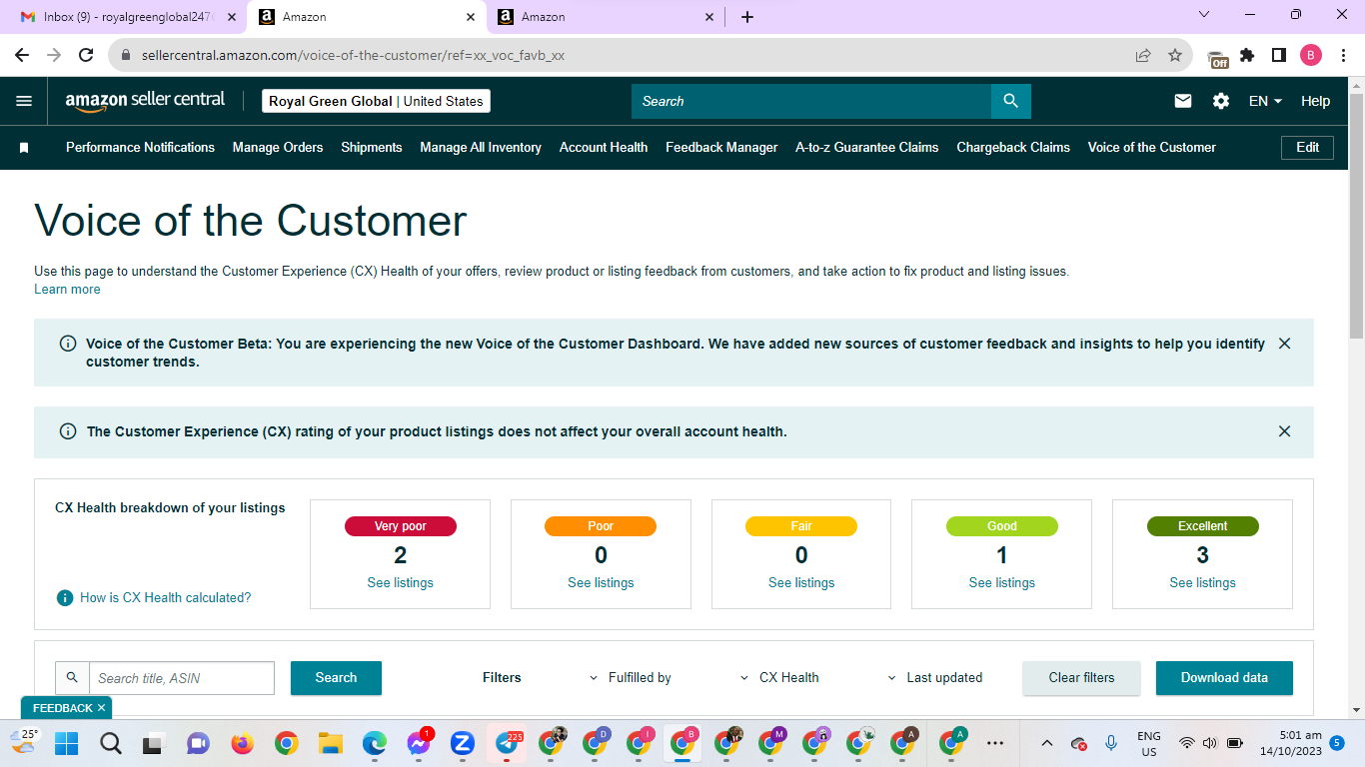The width and height of the screenshot is (1365, 767).
Task: Open Chargeback Claims
Action: click(x=1013, y=148)
